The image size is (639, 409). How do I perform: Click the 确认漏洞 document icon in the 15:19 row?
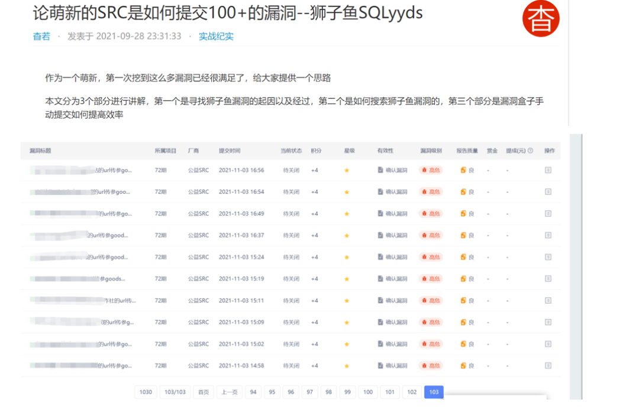pyautogui.click(x=380, y=279)
